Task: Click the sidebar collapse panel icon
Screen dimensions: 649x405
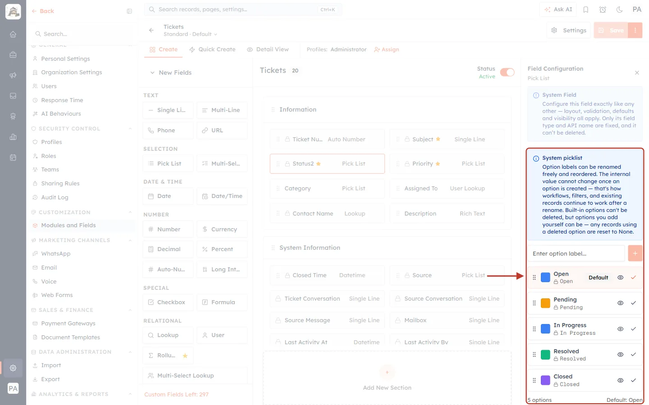Action: pyautogui.click(x=129, y=11)
